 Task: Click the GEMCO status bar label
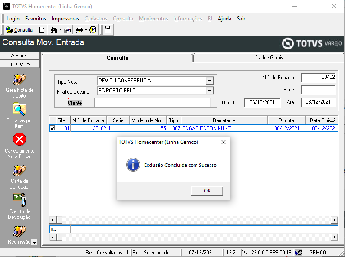tap(318, 253)
